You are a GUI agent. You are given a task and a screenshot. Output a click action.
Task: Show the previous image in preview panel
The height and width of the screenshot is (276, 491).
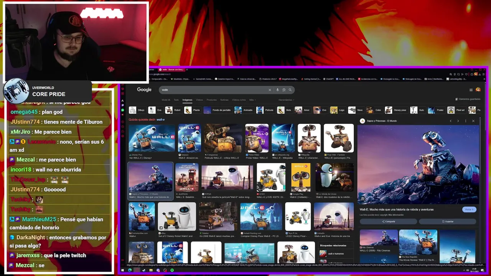click(451, 121)
